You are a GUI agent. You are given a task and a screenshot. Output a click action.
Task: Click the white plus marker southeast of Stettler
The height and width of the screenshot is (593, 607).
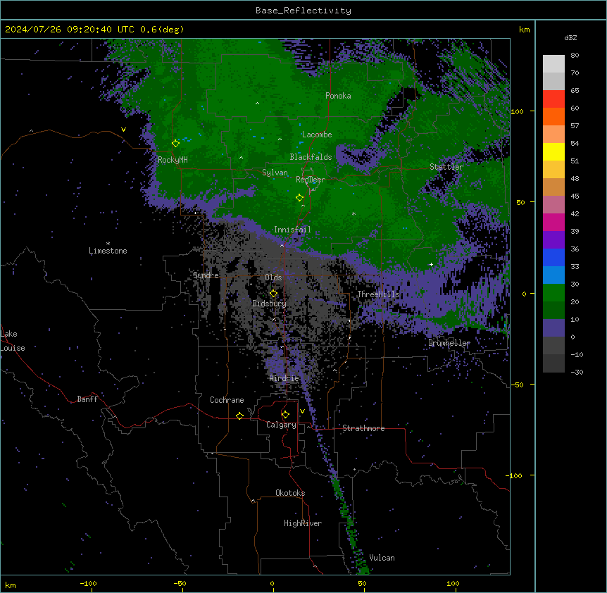point(431,264)
